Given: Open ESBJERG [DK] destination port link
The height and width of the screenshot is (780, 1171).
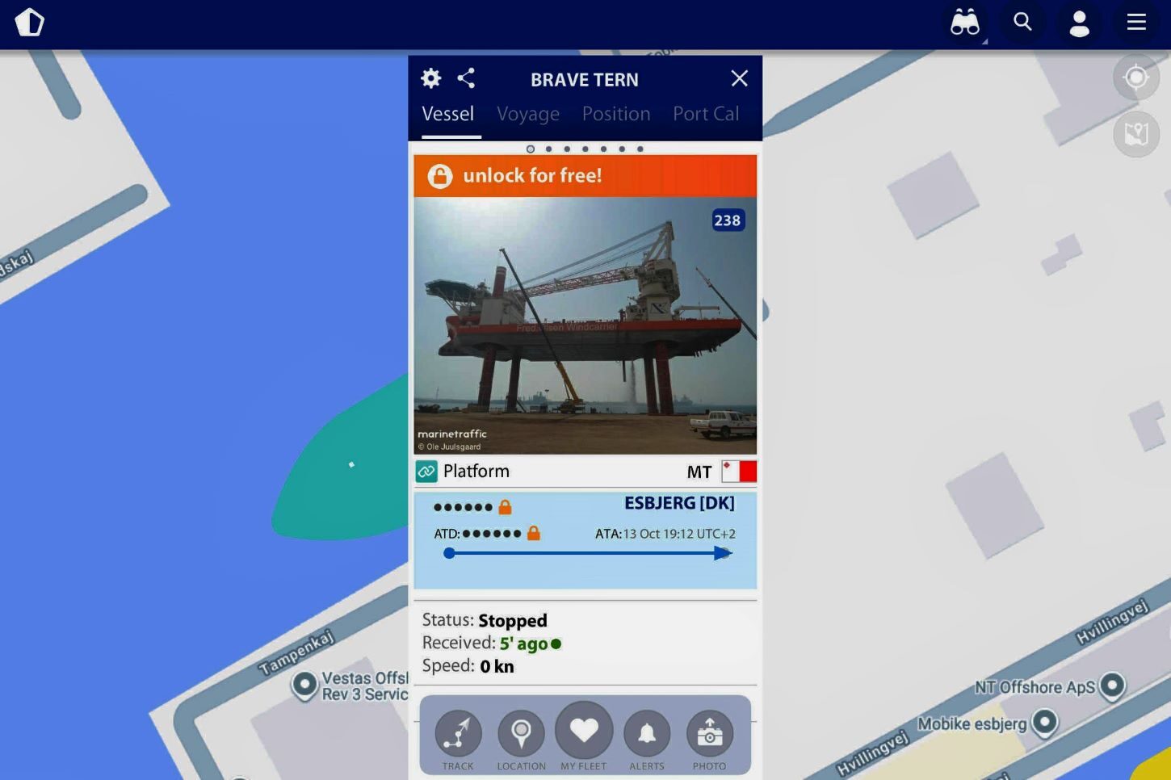Looking at the screenshot, I should pos(679,502).
